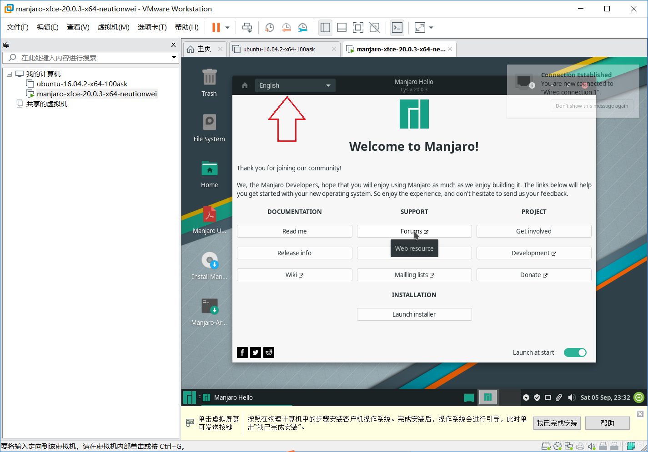Screen dimensions: 648x452
Task: Open the Mailling lists link
Action: 414,275
